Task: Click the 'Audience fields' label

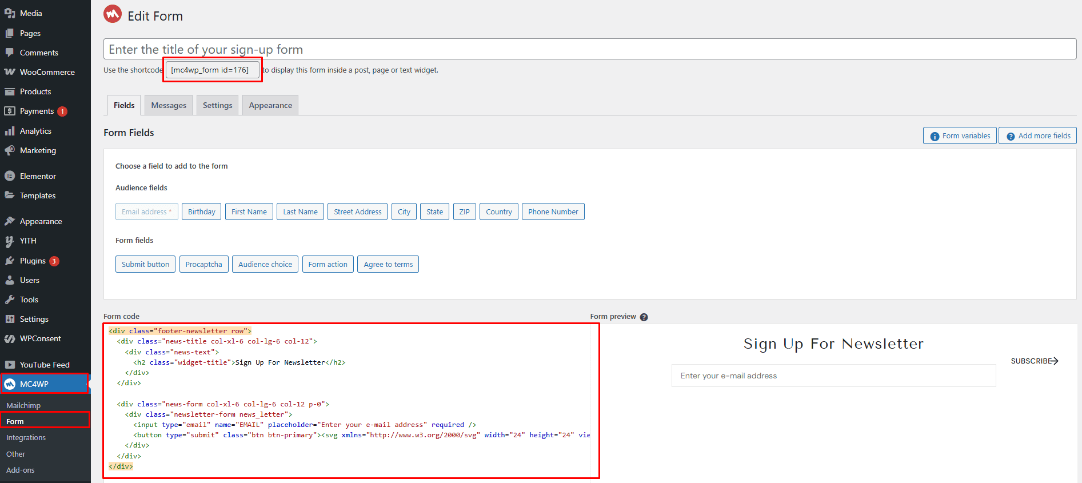Action: (x=141, y=187)
